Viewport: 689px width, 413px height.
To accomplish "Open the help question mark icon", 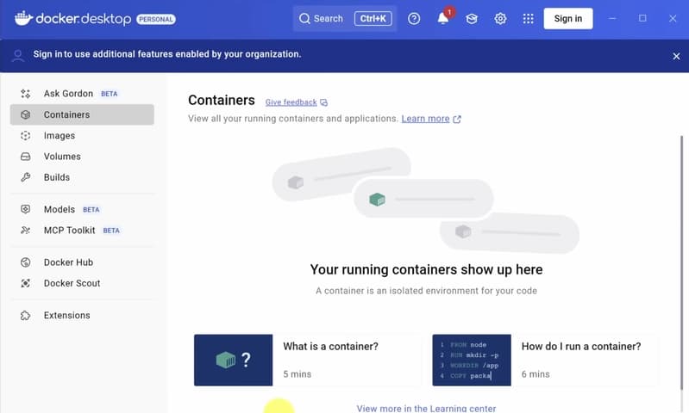I will point(414,18).
